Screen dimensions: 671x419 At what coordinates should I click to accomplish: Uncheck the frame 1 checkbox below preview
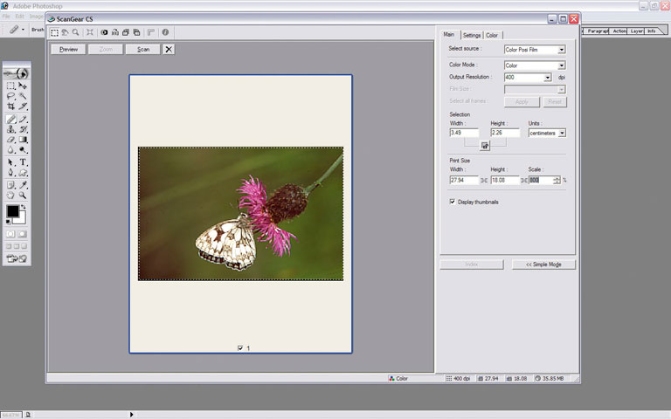[240, 348]
